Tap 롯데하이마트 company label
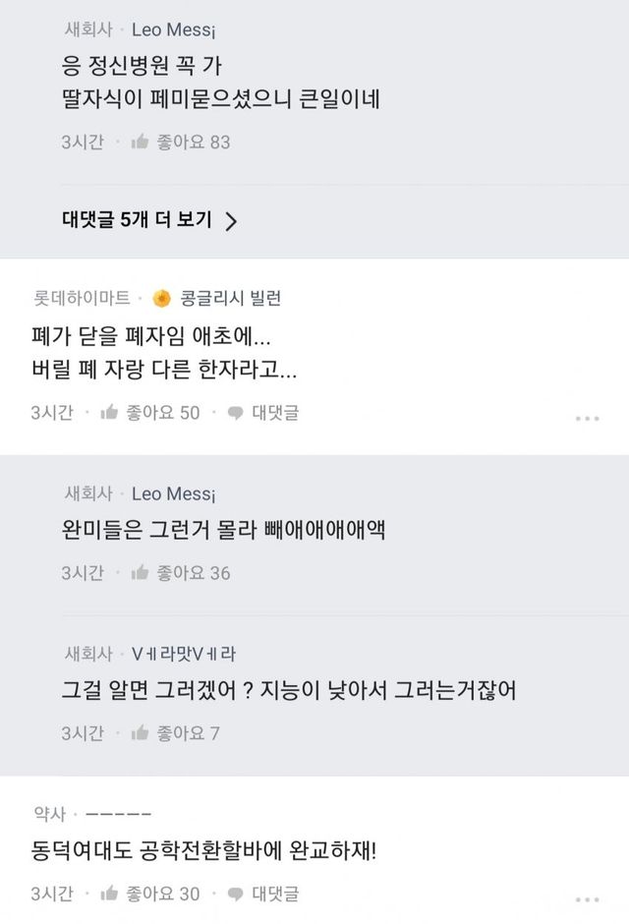 point(82,299)
